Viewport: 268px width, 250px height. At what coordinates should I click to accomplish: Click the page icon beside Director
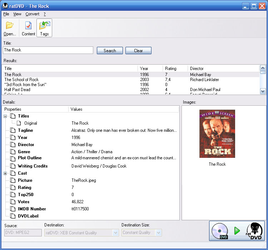pyautogui.click(x=13, y=145)
